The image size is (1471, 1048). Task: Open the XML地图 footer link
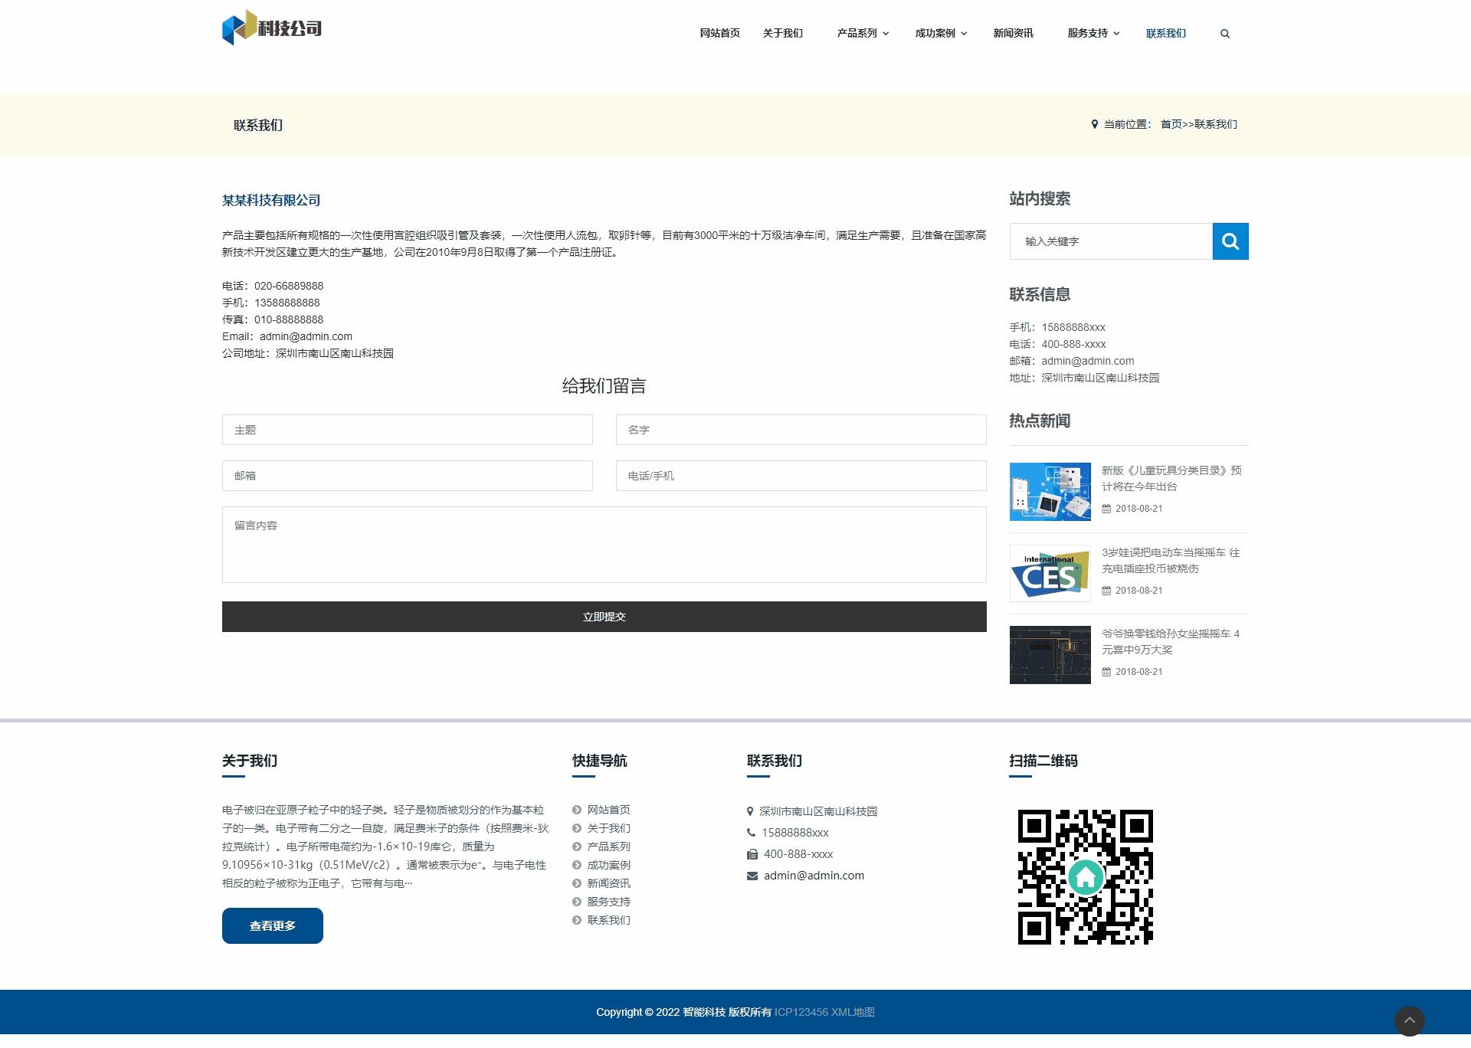coord(853,1012)
